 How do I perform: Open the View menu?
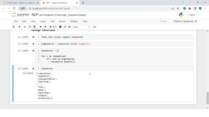coord(33,21)
